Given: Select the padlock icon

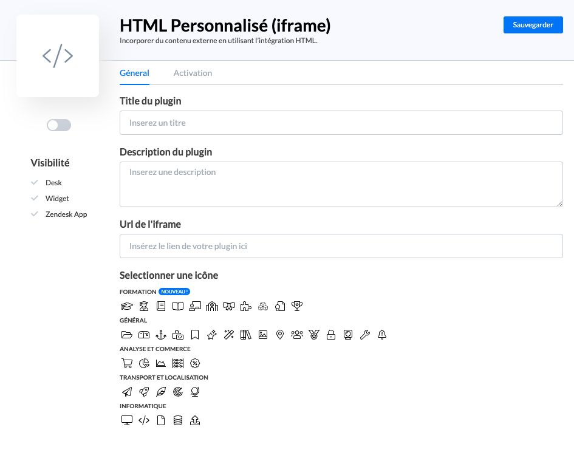Looking at the screenshot, I should click(x=331, y=335).
